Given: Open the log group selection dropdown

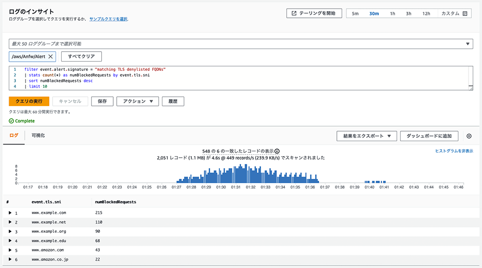Looking at the screenshot, I should 241,44.
